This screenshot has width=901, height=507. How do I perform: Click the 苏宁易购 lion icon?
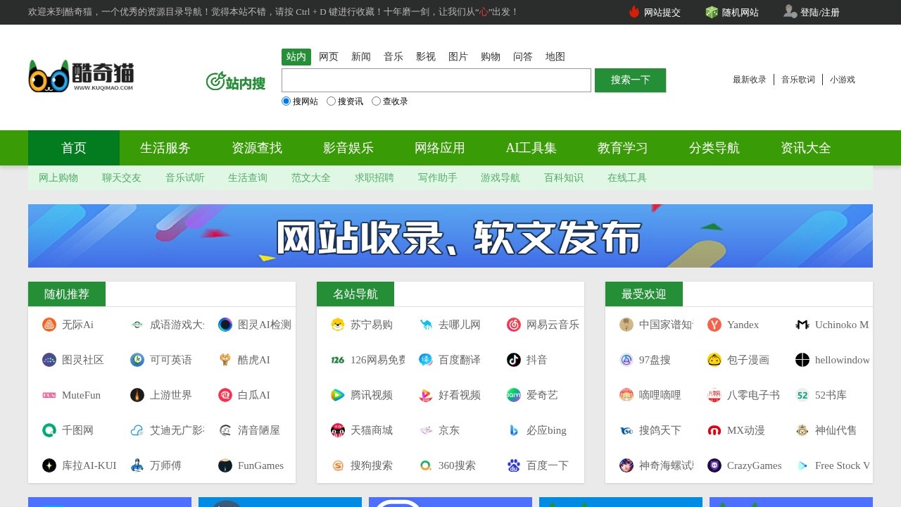tap(338, 325)
